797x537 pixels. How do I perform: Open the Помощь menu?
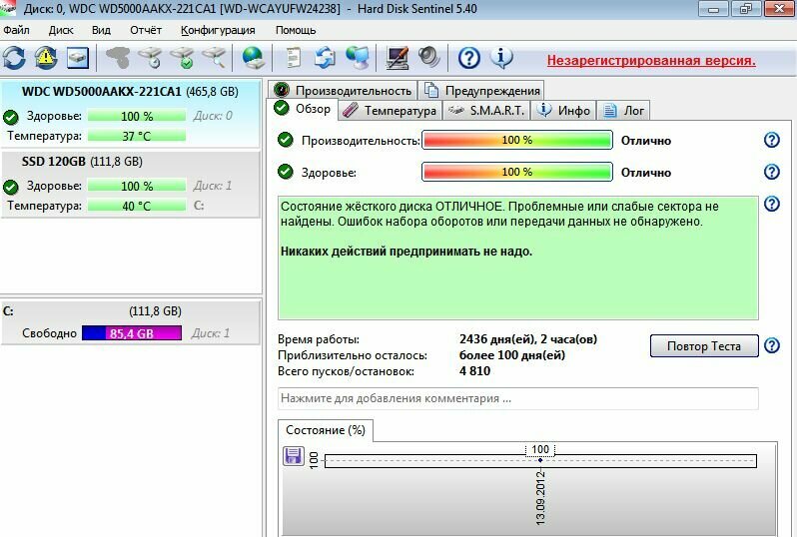[x=296, y=30]
